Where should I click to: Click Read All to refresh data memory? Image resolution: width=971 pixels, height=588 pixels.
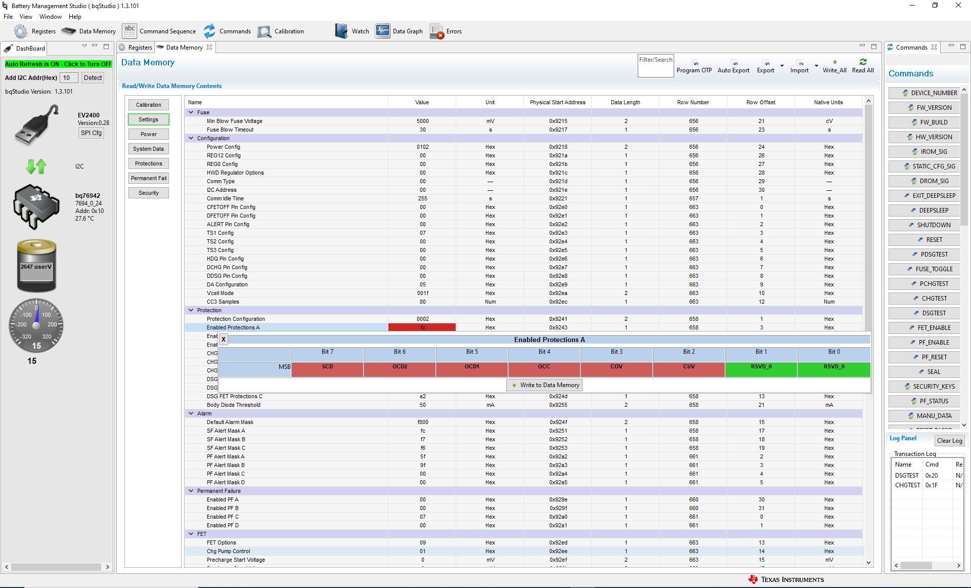[863, 67]
